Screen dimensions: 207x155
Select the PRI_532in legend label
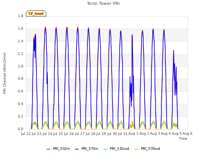click(x=61, y=149)
